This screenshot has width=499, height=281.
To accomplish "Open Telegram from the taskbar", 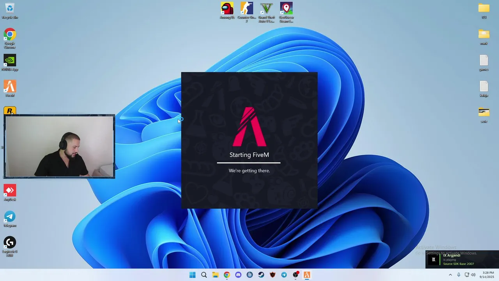I will (x=284, y=275).
